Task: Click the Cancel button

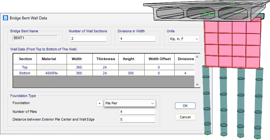Action: point(185,117)
